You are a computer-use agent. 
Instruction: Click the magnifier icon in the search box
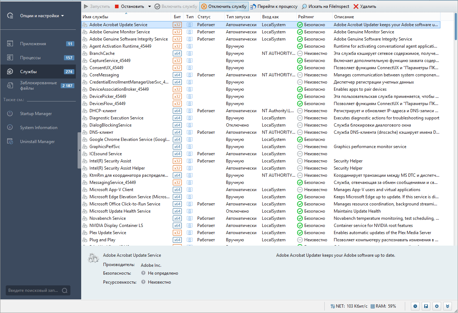tap(65, 290)
